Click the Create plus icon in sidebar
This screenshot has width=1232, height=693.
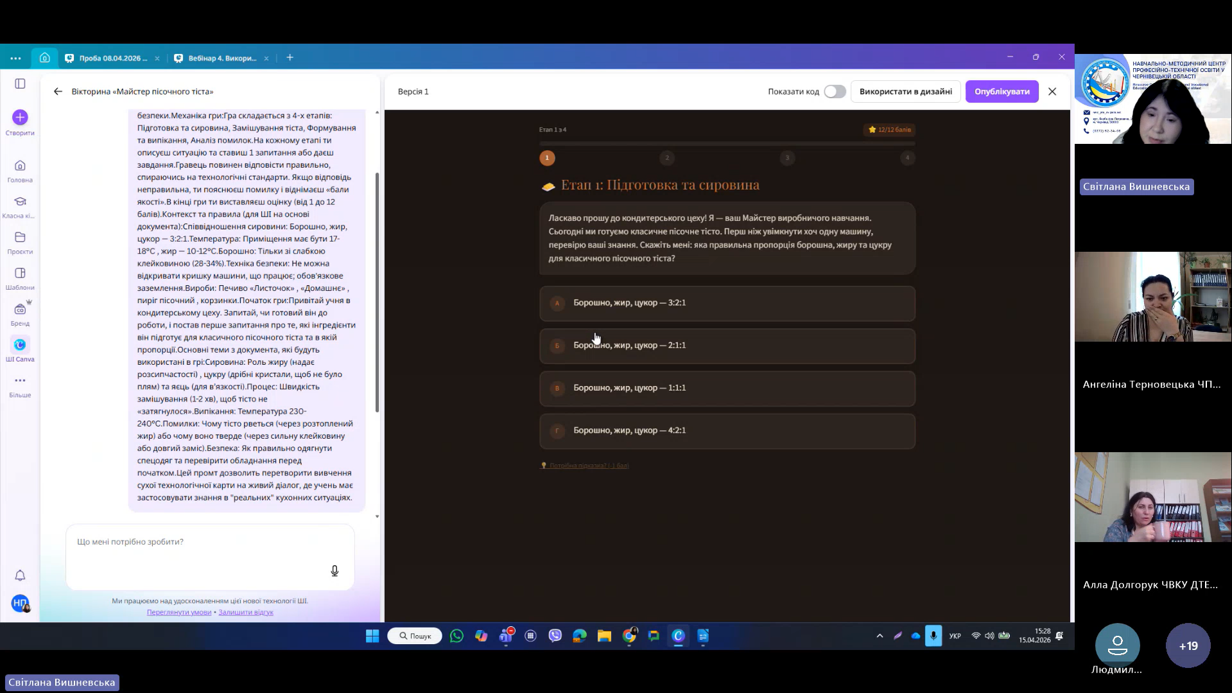[x=20, y=118]
